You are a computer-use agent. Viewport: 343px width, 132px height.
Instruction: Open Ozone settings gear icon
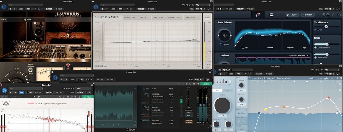point(324,15)
